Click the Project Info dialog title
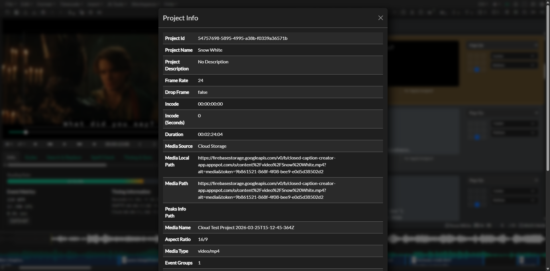 click(180, 18)
